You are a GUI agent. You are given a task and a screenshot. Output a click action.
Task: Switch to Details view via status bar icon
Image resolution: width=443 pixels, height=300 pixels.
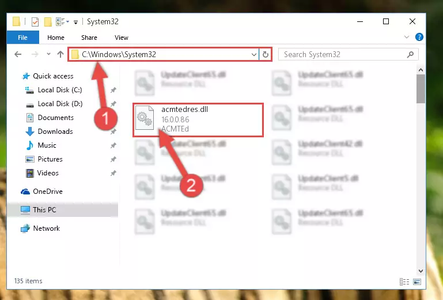click(404, 282)
